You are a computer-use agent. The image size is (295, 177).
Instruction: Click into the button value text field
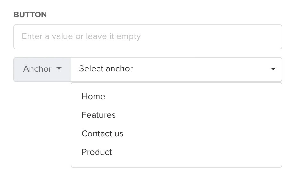click(x=147, y=37)
